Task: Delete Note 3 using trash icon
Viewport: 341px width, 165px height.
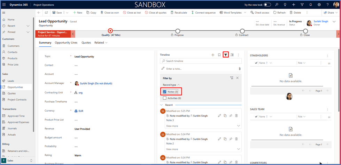Action: [x=236, y=115]
